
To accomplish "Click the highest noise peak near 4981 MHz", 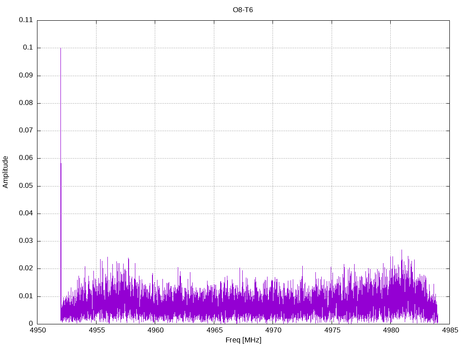I will [x=402, y=250].
